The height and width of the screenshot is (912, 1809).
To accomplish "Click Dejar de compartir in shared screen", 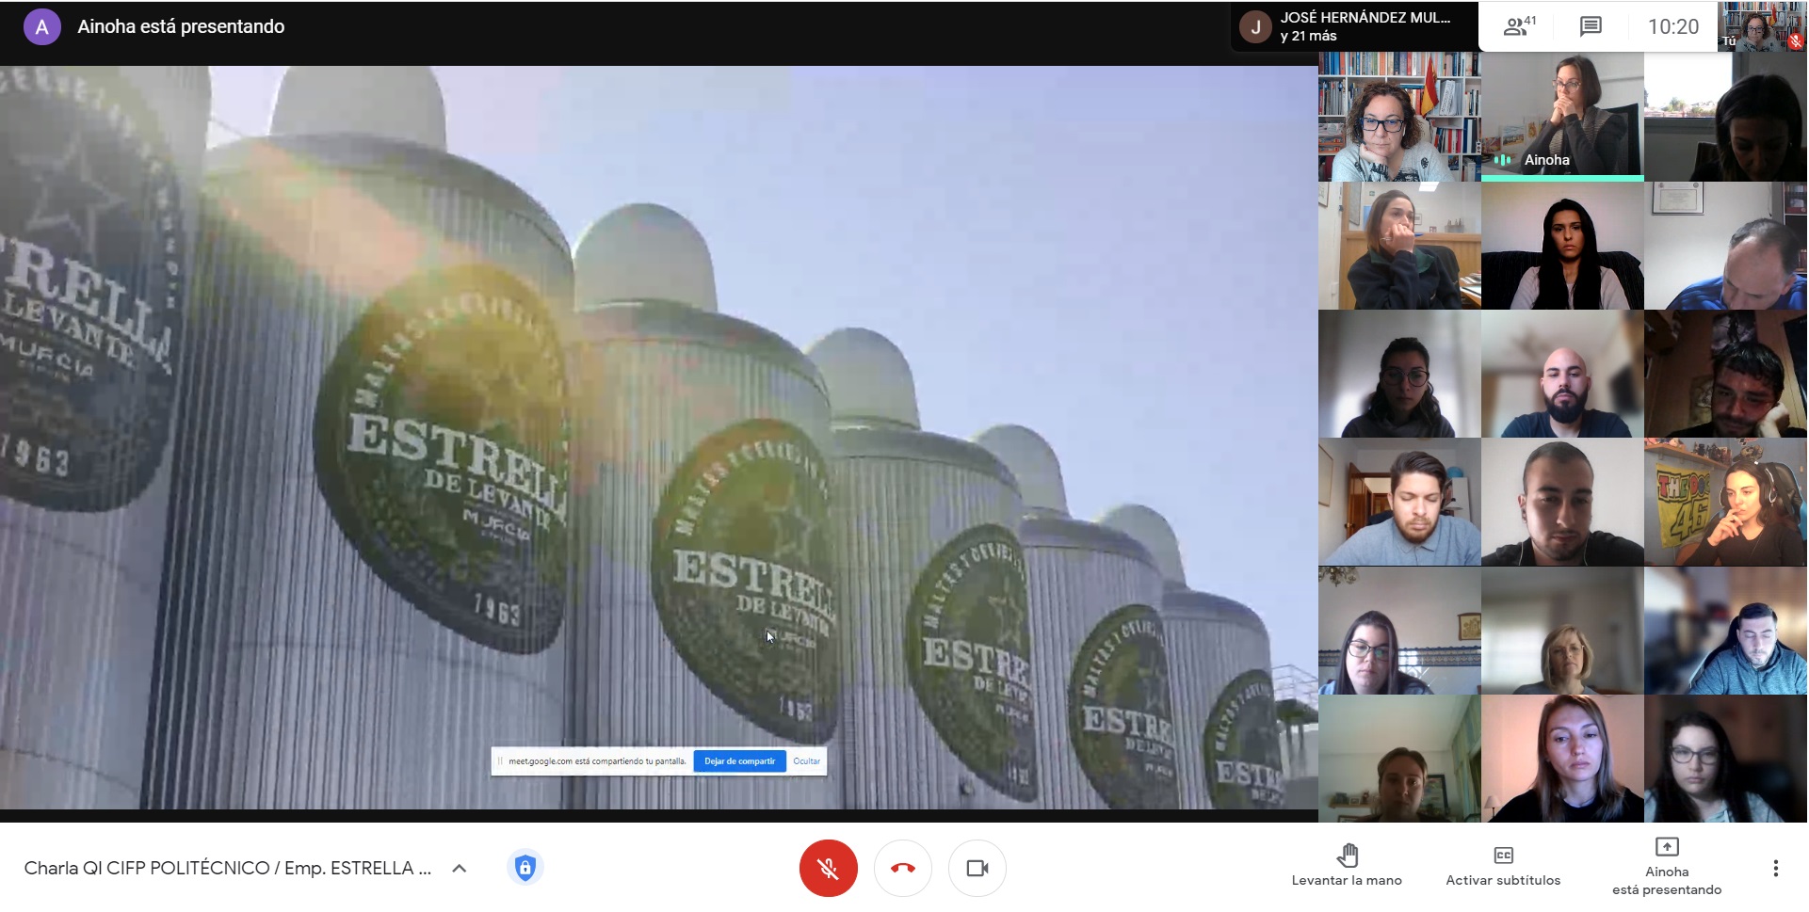I will tap(739, 760).
